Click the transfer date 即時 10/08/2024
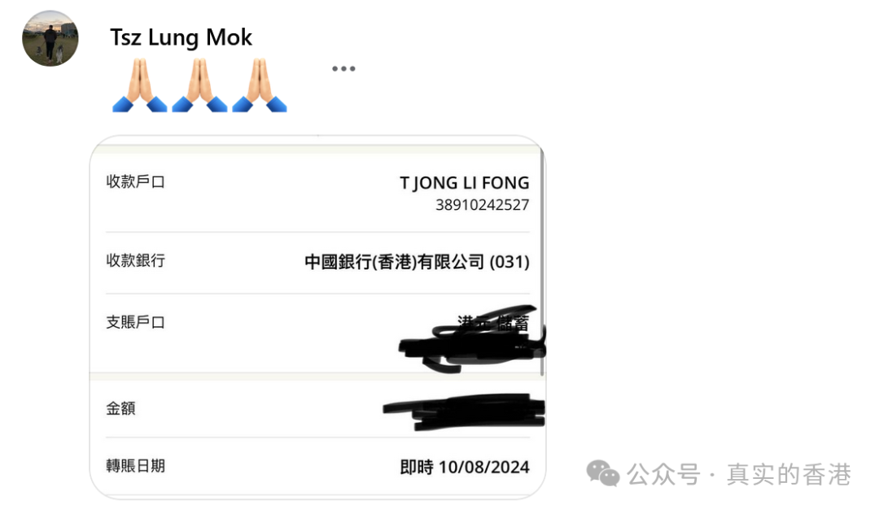The image size is (879, 509). (x=464, y=467)
